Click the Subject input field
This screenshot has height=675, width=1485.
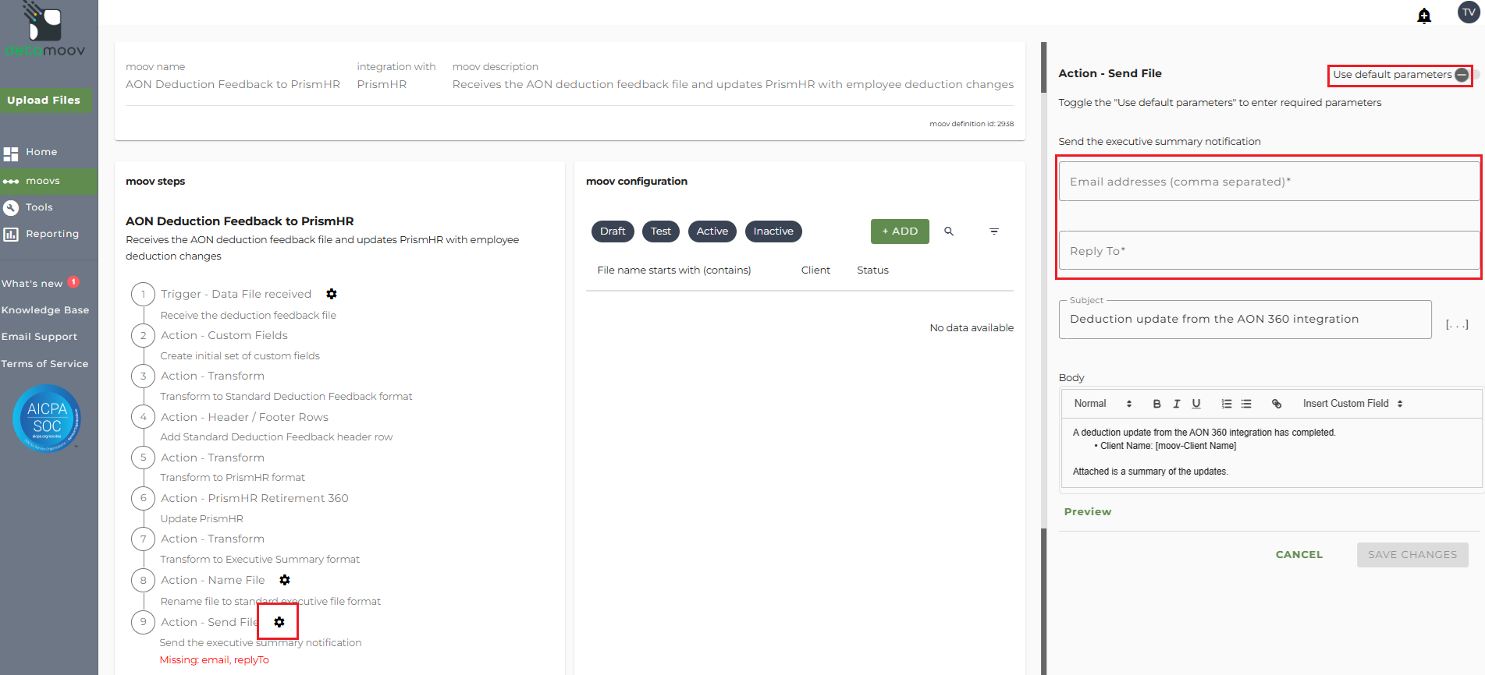1245,320
